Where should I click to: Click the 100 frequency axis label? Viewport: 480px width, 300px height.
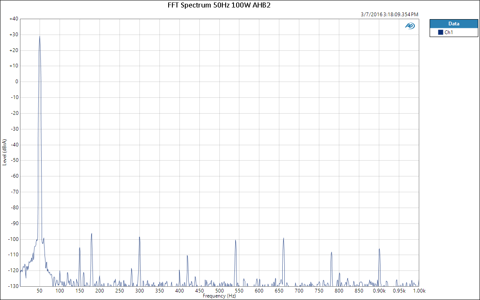tap(60, 291)
